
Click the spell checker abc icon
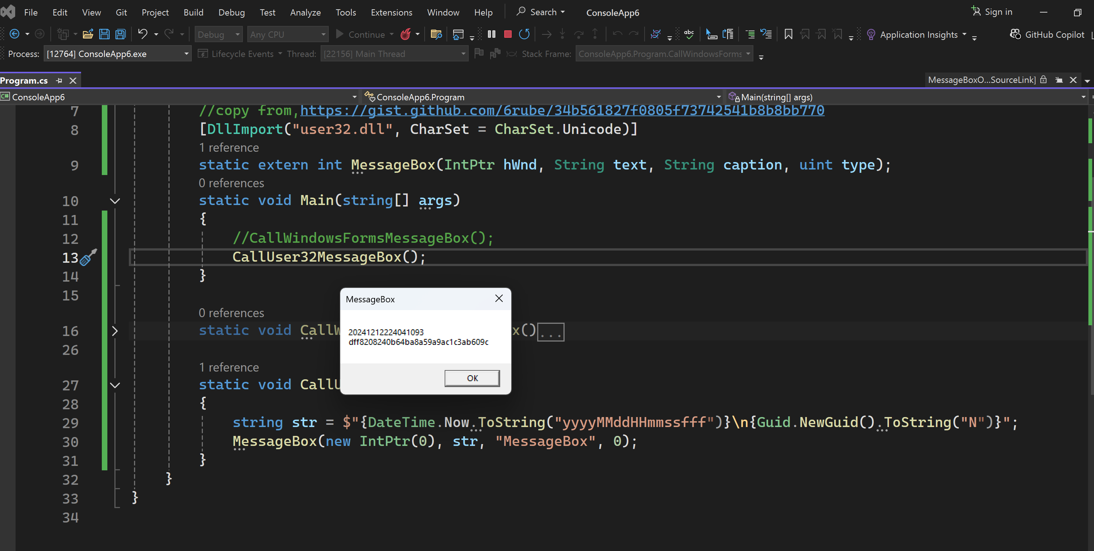[689, 34]
